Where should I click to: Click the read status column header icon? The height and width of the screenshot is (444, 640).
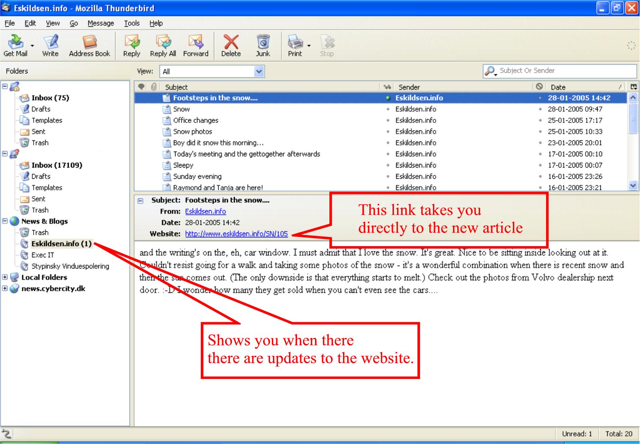pos(387,87)
